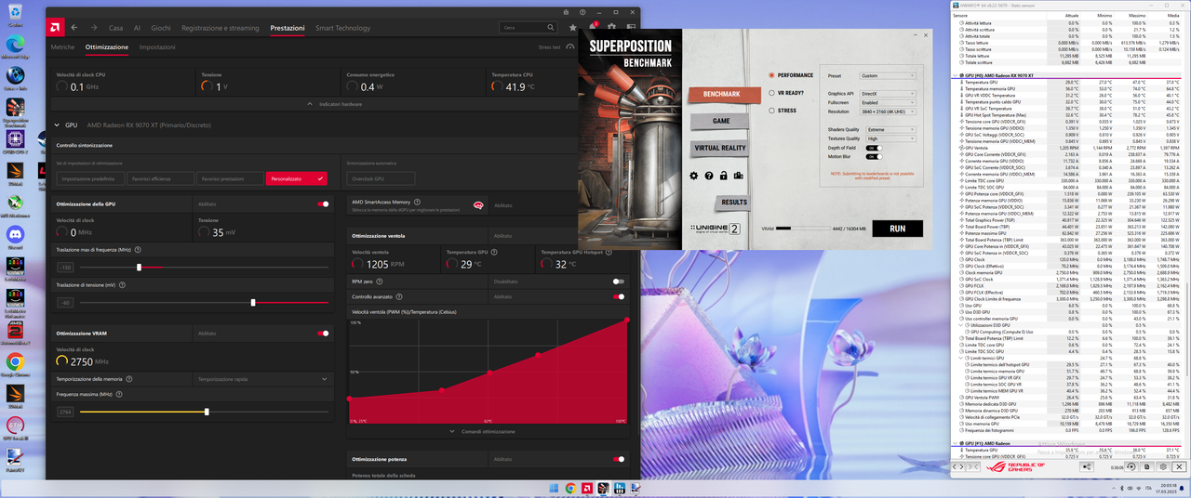Select VR READY? radio button

coord(771,93)
